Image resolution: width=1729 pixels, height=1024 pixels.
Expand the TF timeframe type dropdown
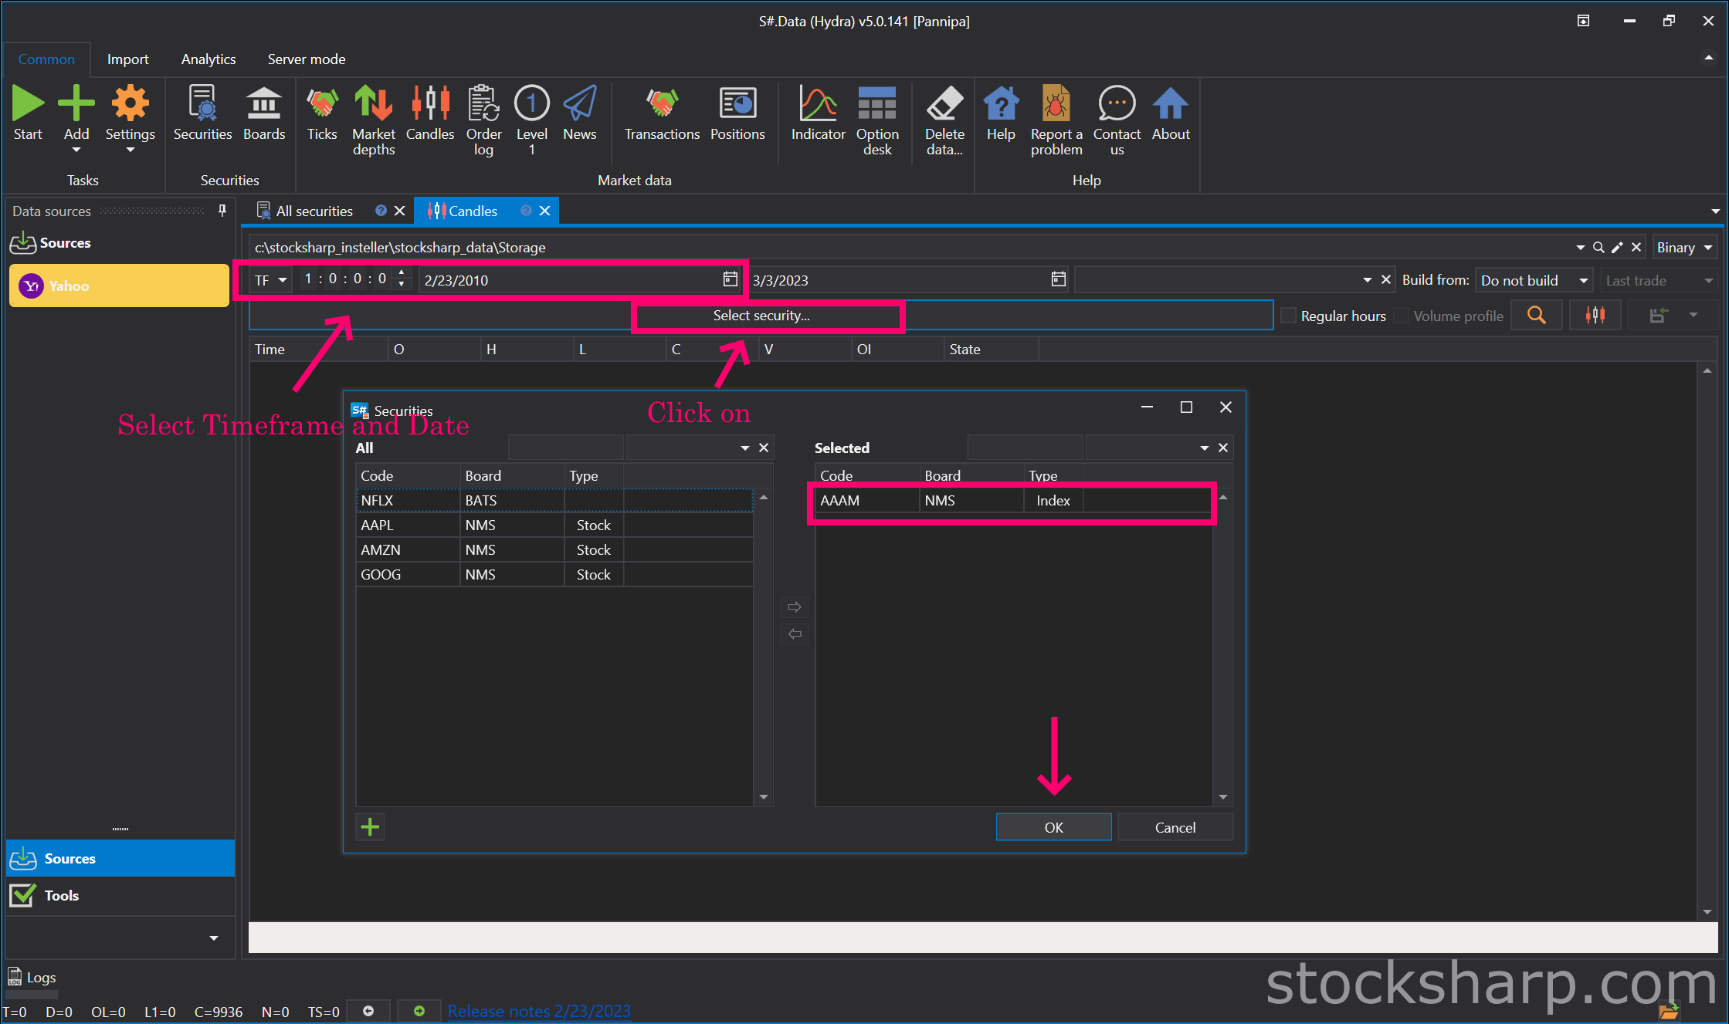(x=270, y=280)
